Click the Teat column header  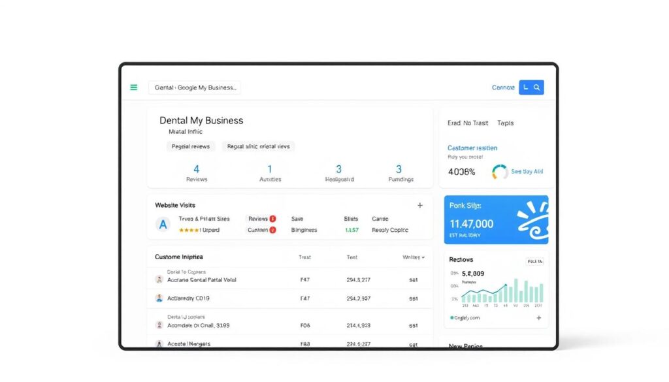point(352,257)
